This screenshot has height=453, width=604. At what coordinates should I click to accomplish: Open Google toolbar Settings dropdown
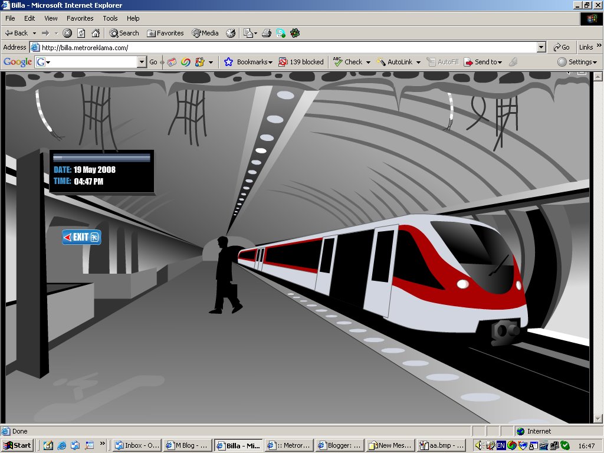coord(578,62)
